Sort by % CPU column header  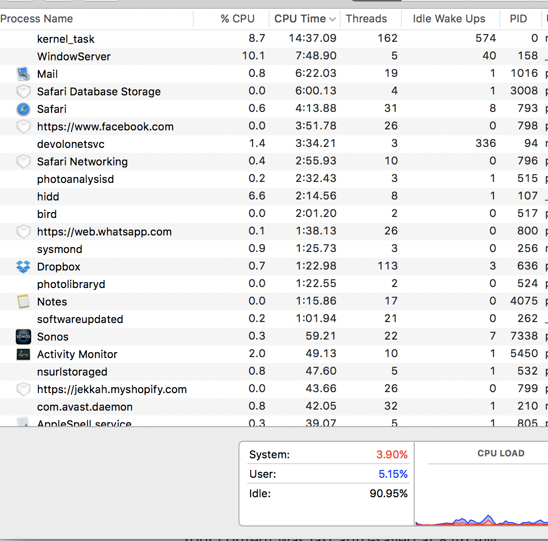[x=237, y=18]
